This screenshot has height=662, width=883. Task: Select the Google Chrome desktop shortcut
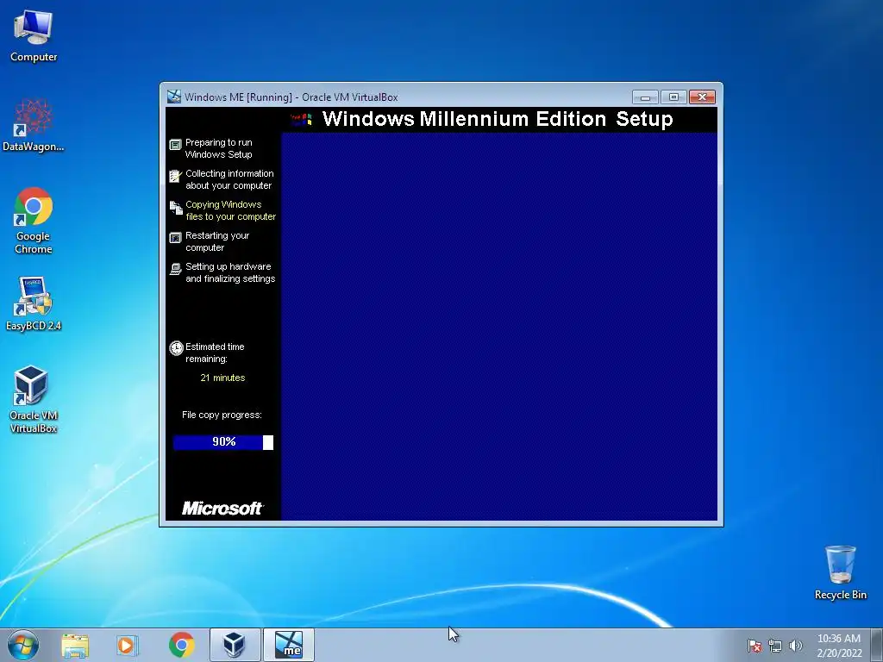(x=34, y=221)
